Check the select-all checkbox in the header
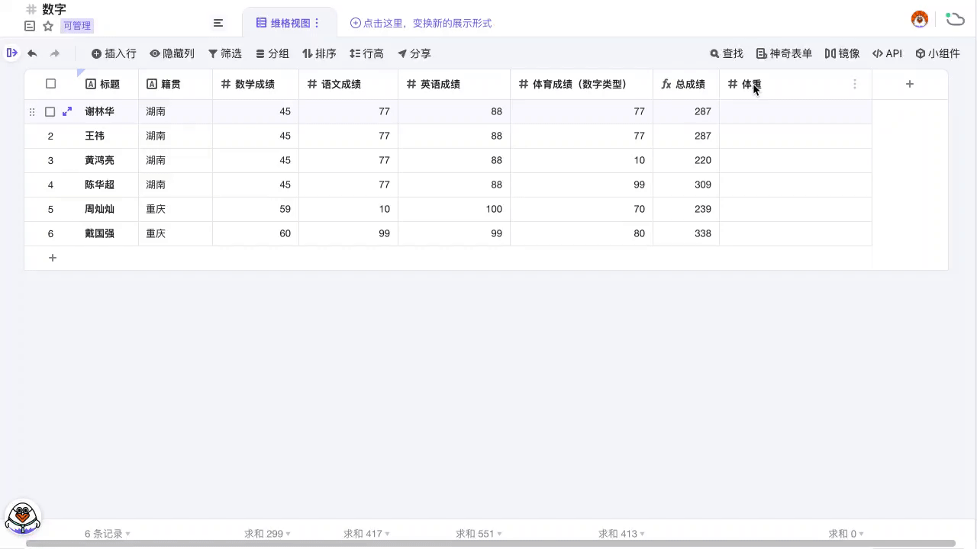 click(x=50, y=84)
